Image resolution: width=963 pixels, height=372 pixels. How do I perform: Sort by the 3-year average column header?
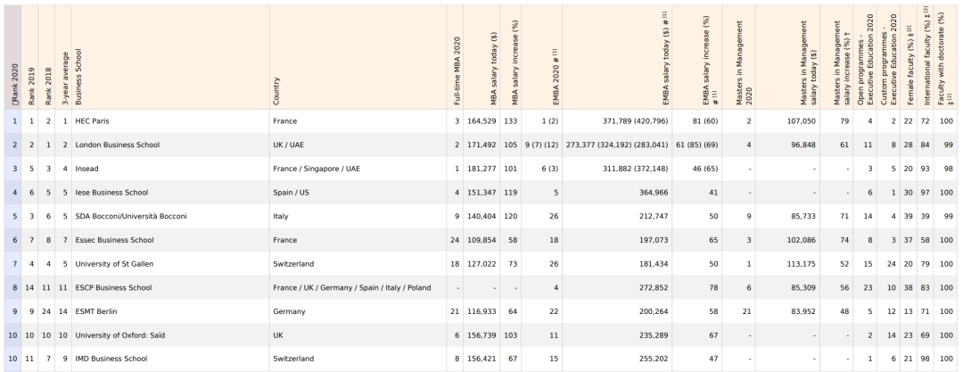pyautogui.click(x=63, y=58)
